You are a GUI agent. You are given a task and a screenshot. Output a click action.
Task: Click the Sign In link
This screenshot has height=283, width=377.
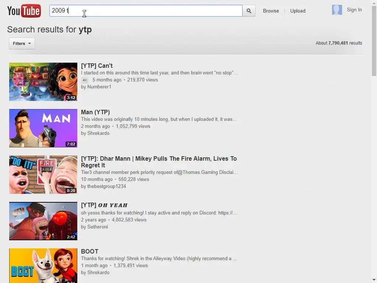[x=354, y=10]
